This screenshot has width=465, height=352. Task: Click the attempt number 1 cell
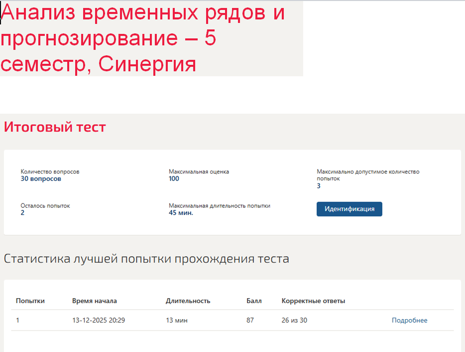click(x=17, y=320)
